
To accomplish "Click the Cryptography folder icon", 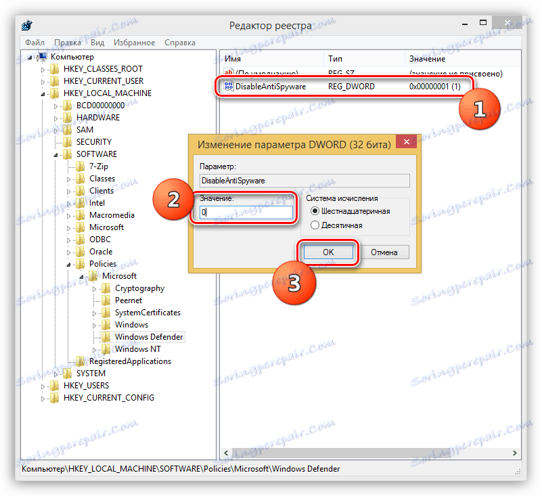I will pos(106,288).
